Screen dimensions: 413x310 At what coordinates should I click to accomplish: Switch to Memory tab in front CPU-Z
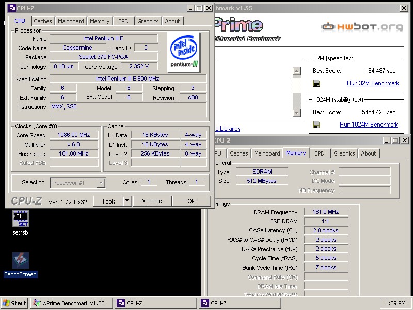click(100, 21)
